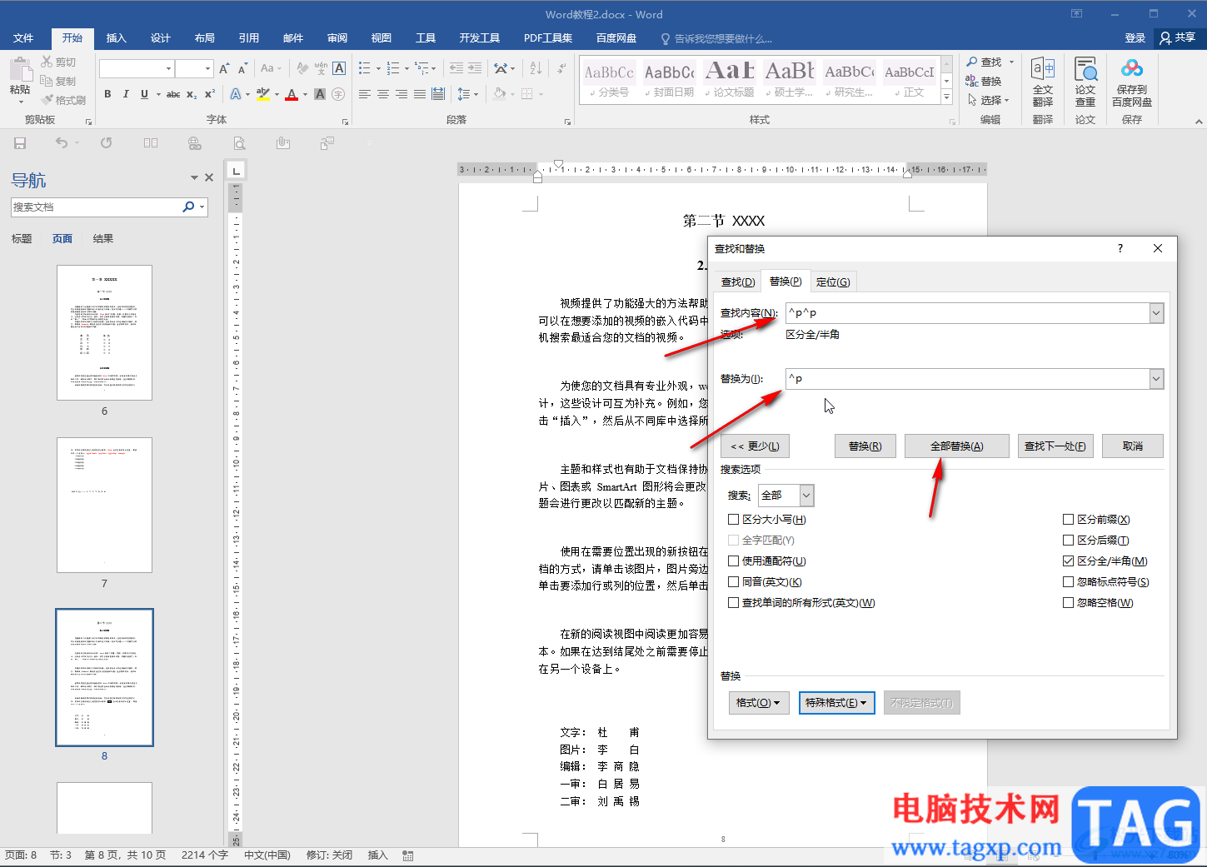Click the numbered list icon
Screen dimensions: 1207x867
coord(393,68)
